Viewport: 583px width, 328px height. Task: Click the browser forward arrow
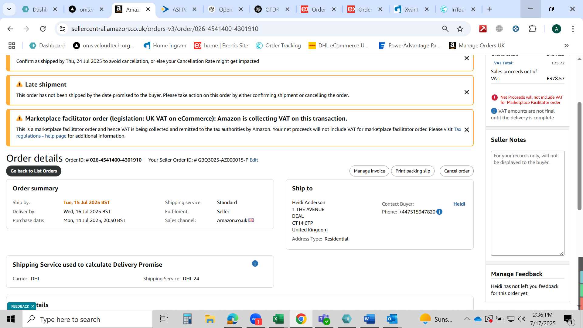pyautogui.click(x=26, y=29)
